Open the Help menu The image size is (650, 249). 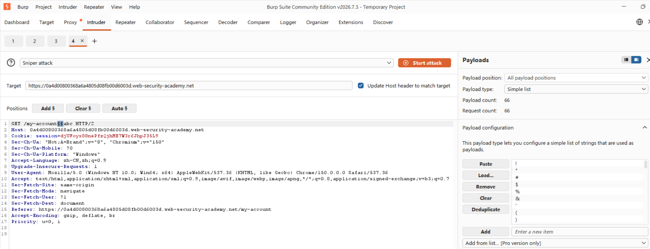134,7
